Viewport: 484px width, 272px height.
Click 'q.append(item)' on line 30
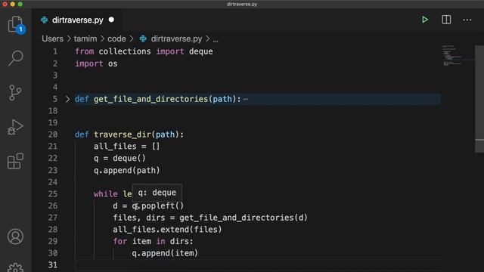click(165, 253)
